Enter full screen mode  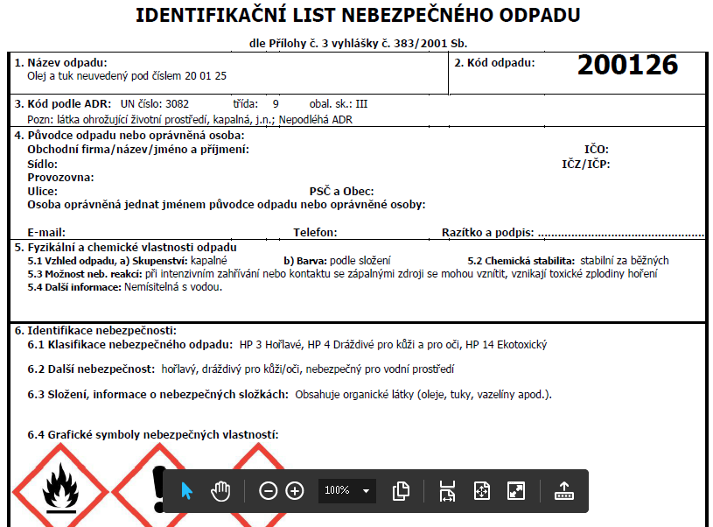click(x=516, y=490)
